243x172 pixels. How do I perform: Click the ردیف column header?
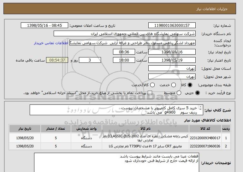point(226,129)
